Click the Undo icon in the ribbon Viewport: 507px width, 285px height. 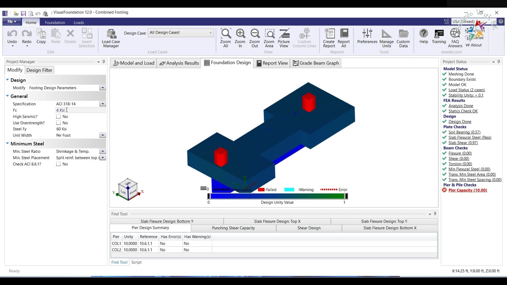point(12,34)
